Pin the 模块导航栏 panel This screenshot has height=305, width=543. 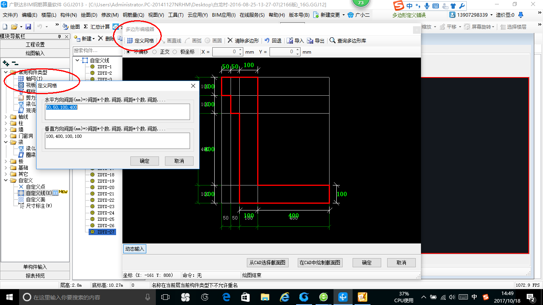pyautogui.click(x=60, y=37)
